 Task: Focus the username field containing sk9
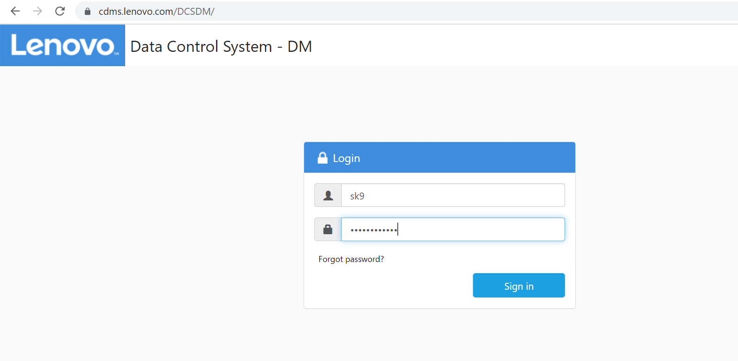click(452, 195)
